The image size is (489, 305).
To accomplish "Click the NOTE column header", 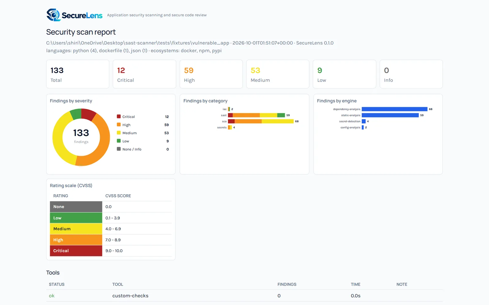I will [x=402, y=284].
